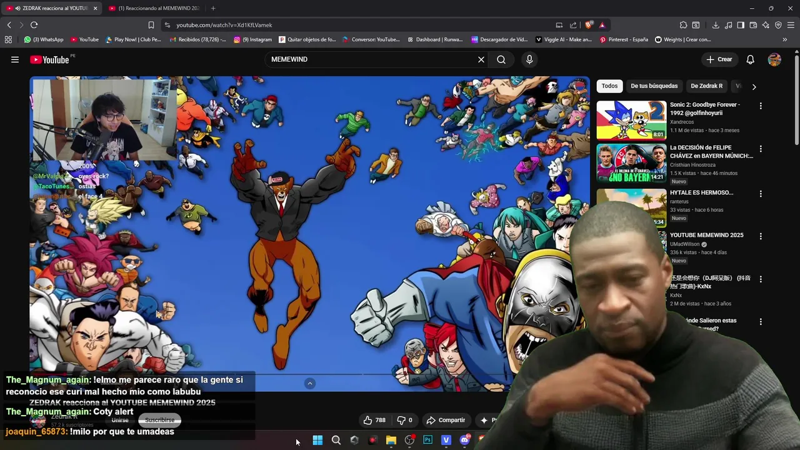Open the browser apps grid icon
800x450 pixels.
(x=8, y=39)
